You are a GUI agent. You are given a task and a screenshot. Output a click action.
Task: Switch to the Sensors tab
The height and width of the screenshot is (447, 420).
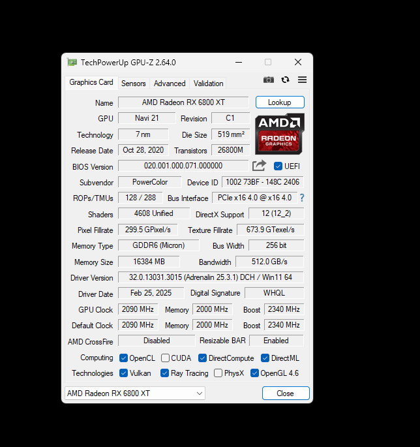[133, 84]
